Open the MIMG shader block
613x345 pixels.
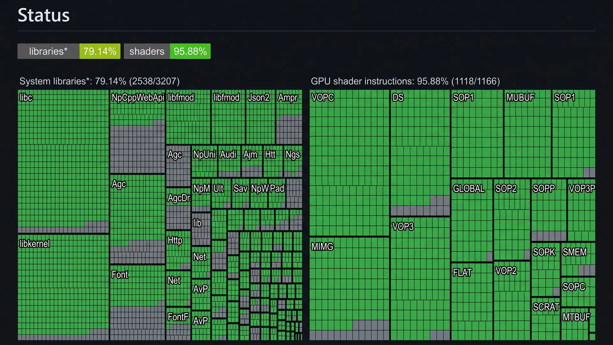pyautogui.click(x=349, y=288)
